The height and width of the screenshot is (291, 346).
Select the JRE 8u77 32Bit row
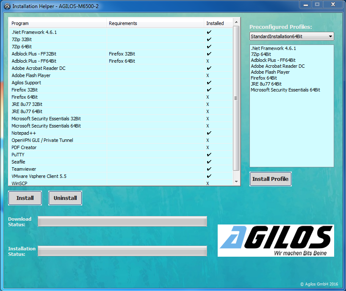click(121, 104)
